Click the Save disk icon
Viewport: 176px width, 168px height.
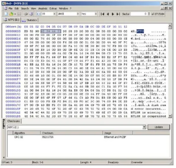[19, 14]
